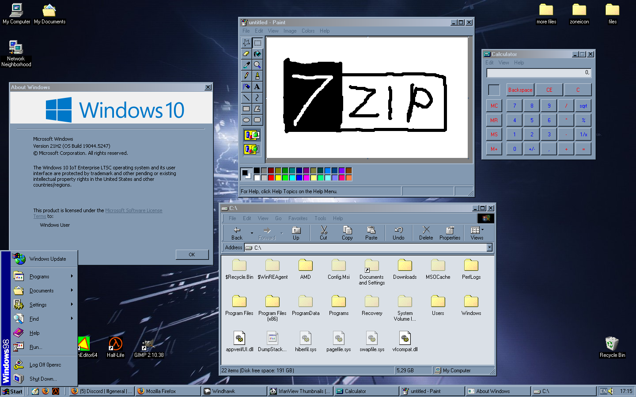This screenshot has height=397, width=636.
Task: Pick the Curve tool in Paint
Action: 257,98
